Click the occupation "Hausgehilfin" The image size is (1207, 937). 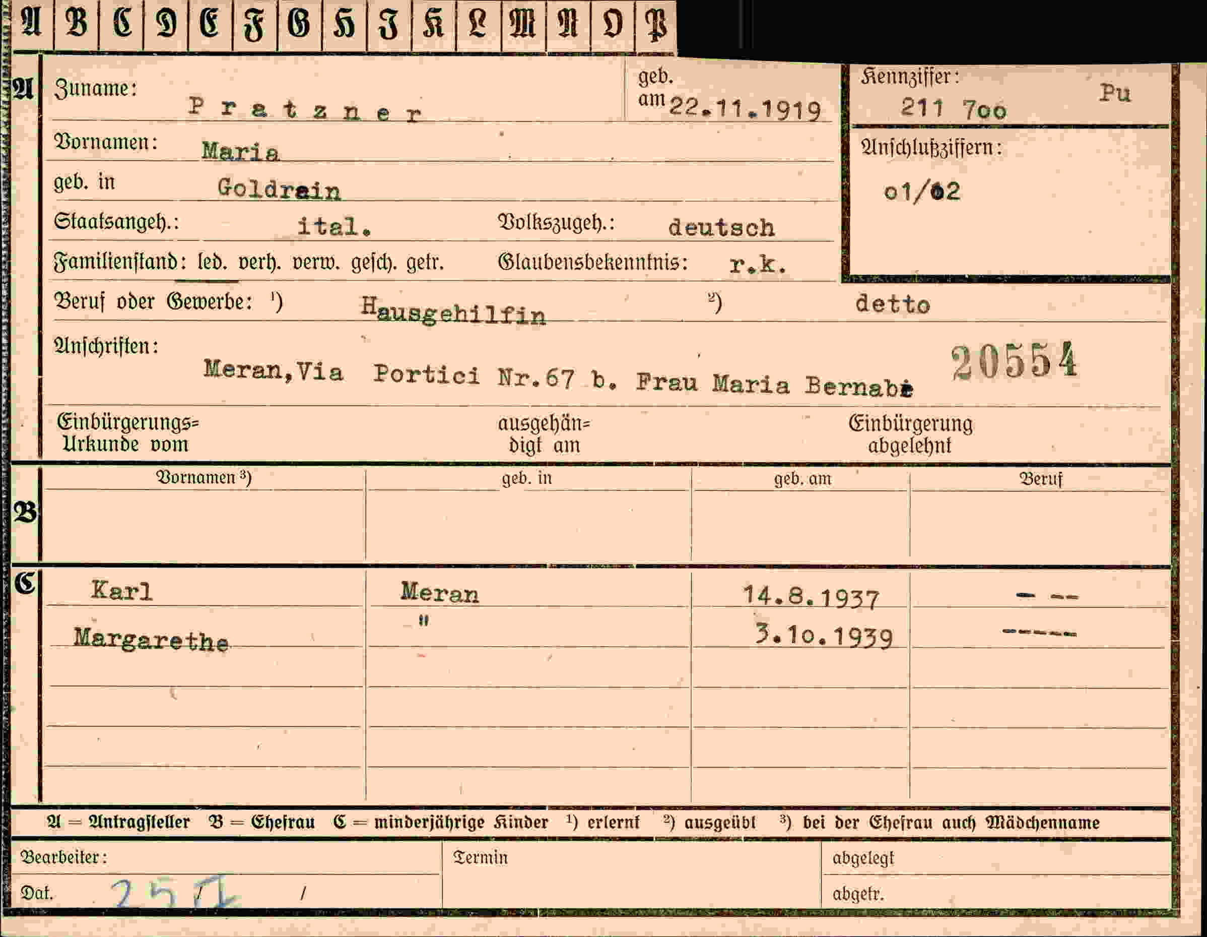click(x=453, y=310)
